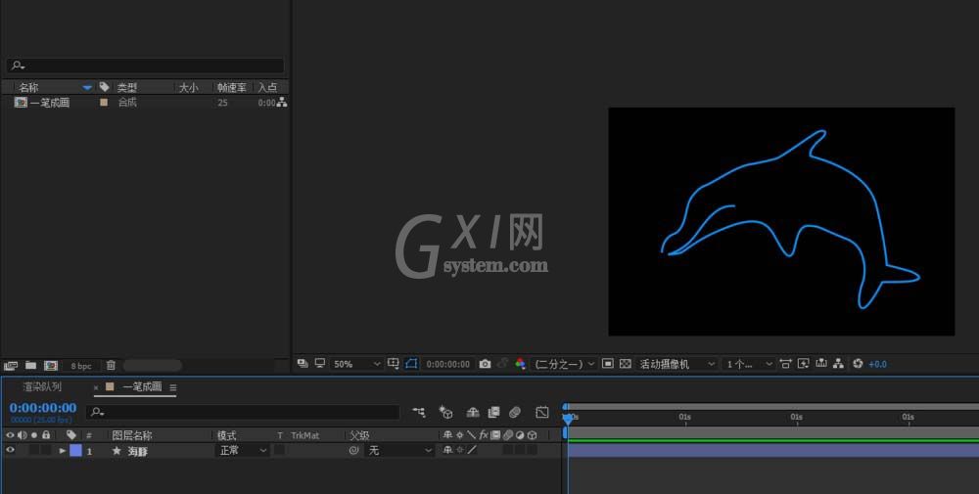
Task: Open the 一笔成画 timeline panel menu
Action: point(173,387)
